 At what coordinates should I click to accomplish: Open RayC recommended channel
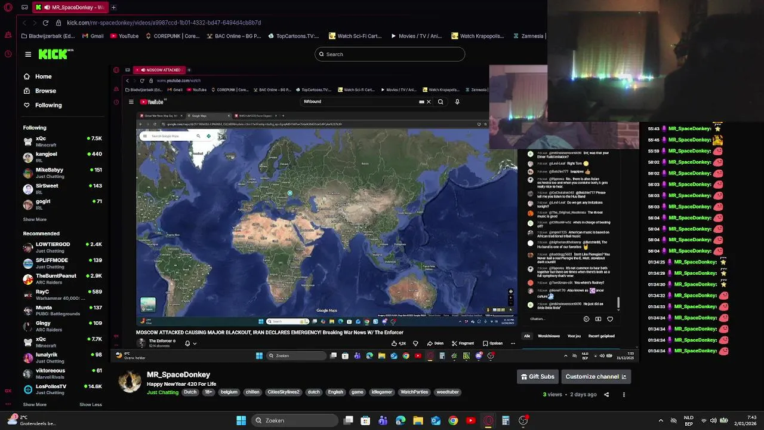point(63,294)
